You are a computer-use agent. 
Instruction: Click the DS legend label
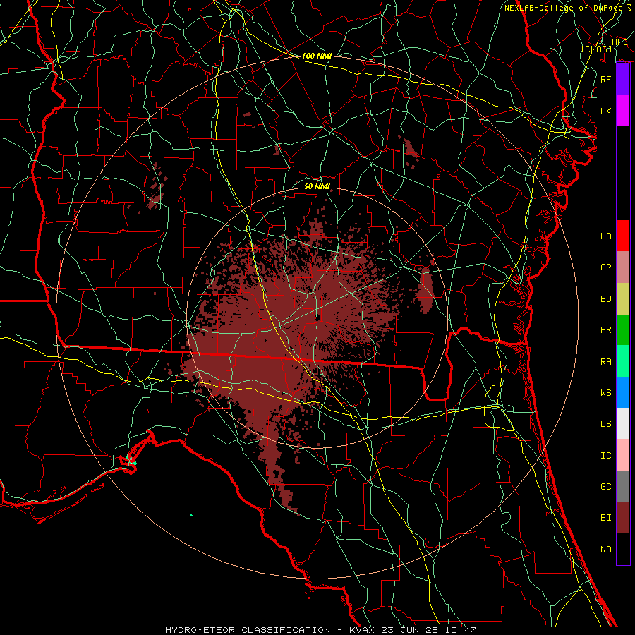click(606, 424)
